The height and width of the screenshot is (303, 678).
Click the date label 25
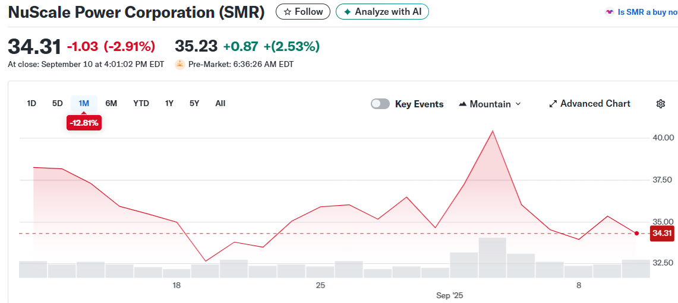(320, 285)
